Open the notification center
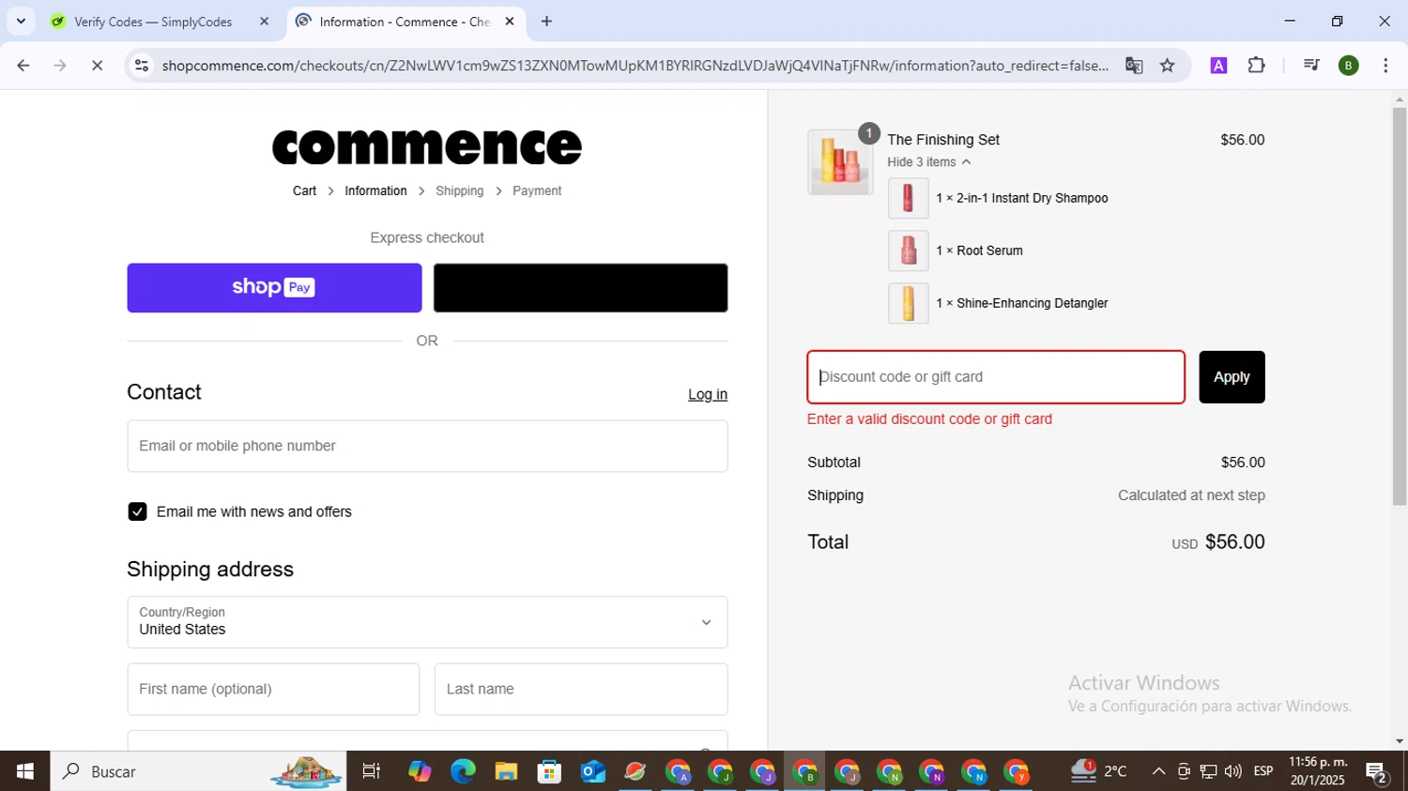This screenshot has height=791, width=1408. [1378, 771]
